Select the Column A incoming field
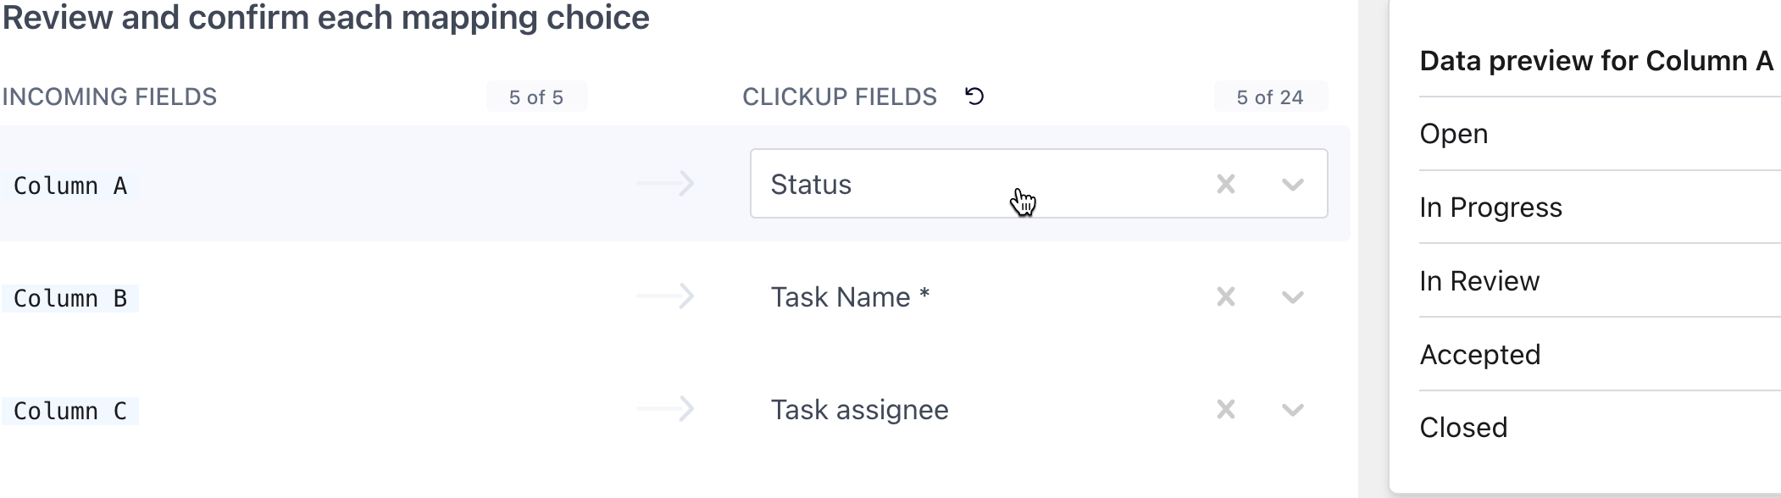This screenshot has height=498, width=1781. (x=70, y=185)
